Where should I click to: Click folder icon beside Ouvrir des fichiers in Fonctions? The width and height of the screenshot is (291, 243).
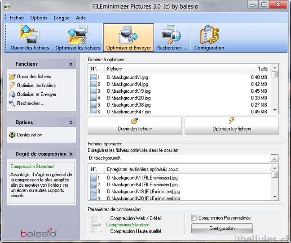12,76
